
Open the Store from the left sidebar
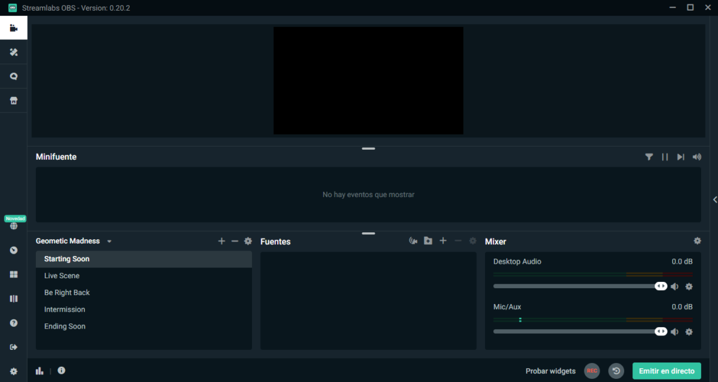[13, 100]
